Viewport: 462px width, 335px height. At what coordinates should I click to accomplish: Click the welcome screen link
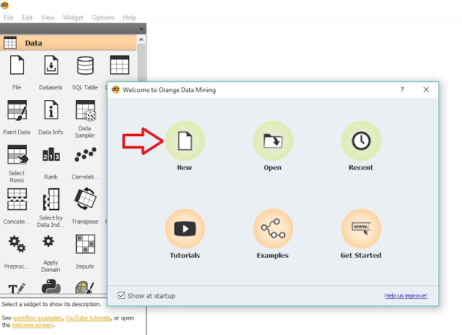tap(32, 325)
